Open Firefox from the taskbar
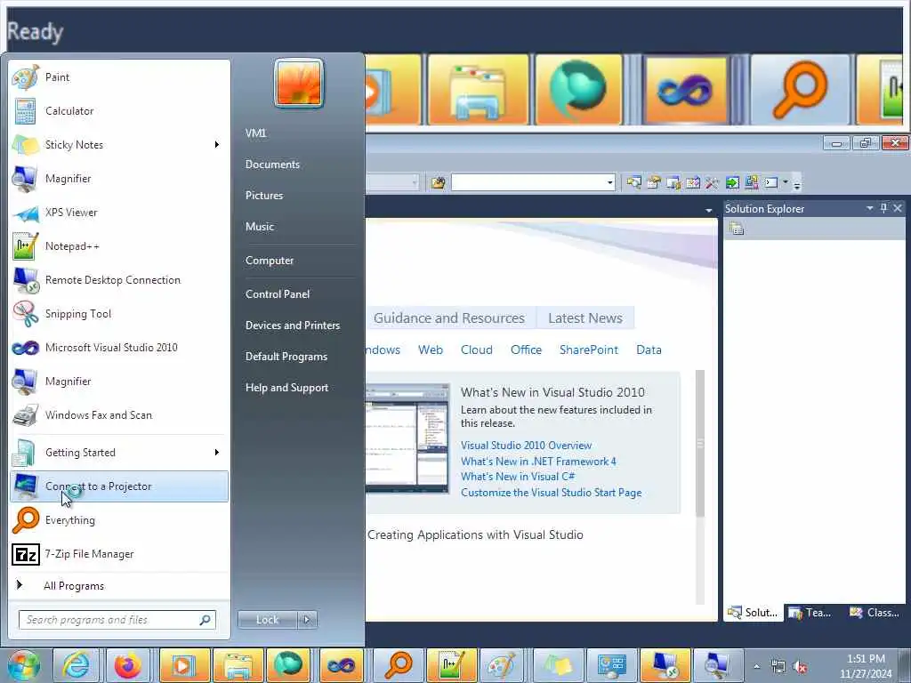Image resolution: width=911 pixels, height=683 pixels. coord(128,665)
